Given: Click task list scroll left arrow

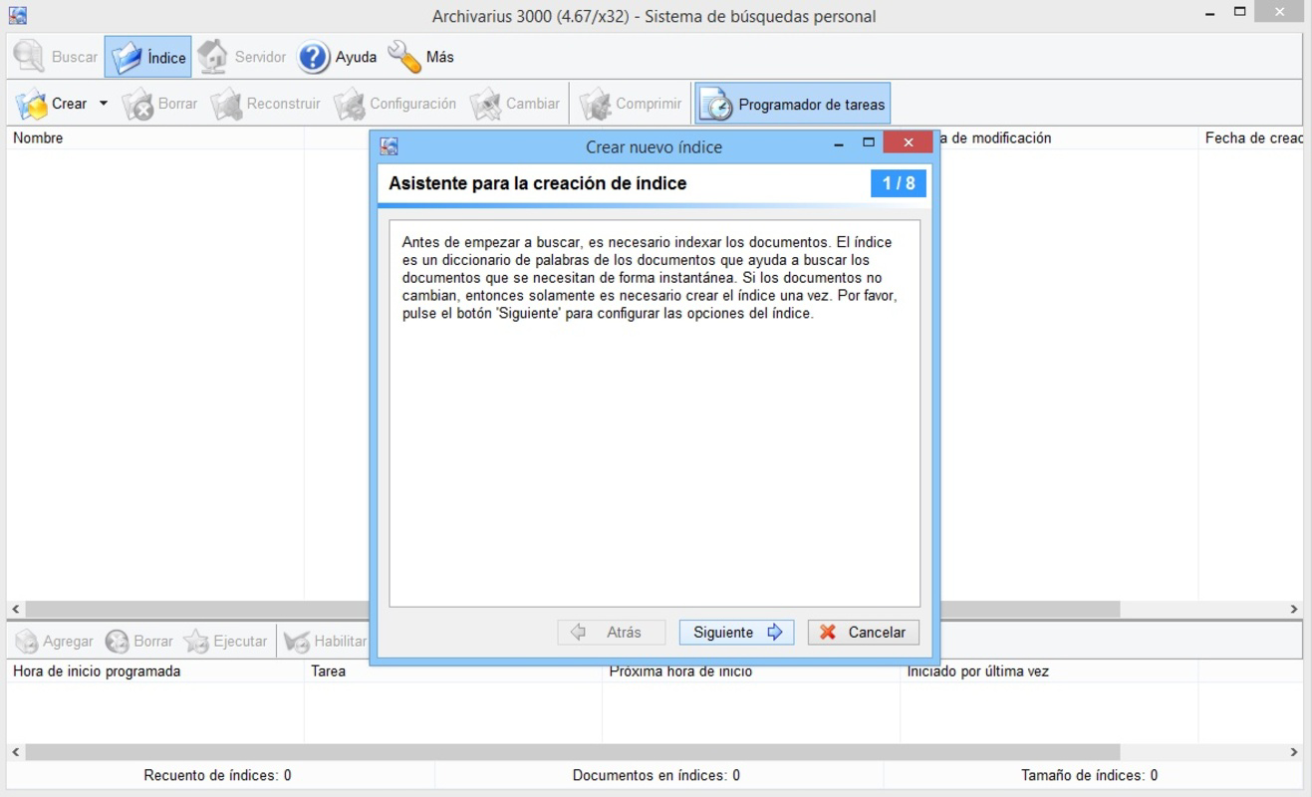Looking at the screenshot, I should pos(15,752).
